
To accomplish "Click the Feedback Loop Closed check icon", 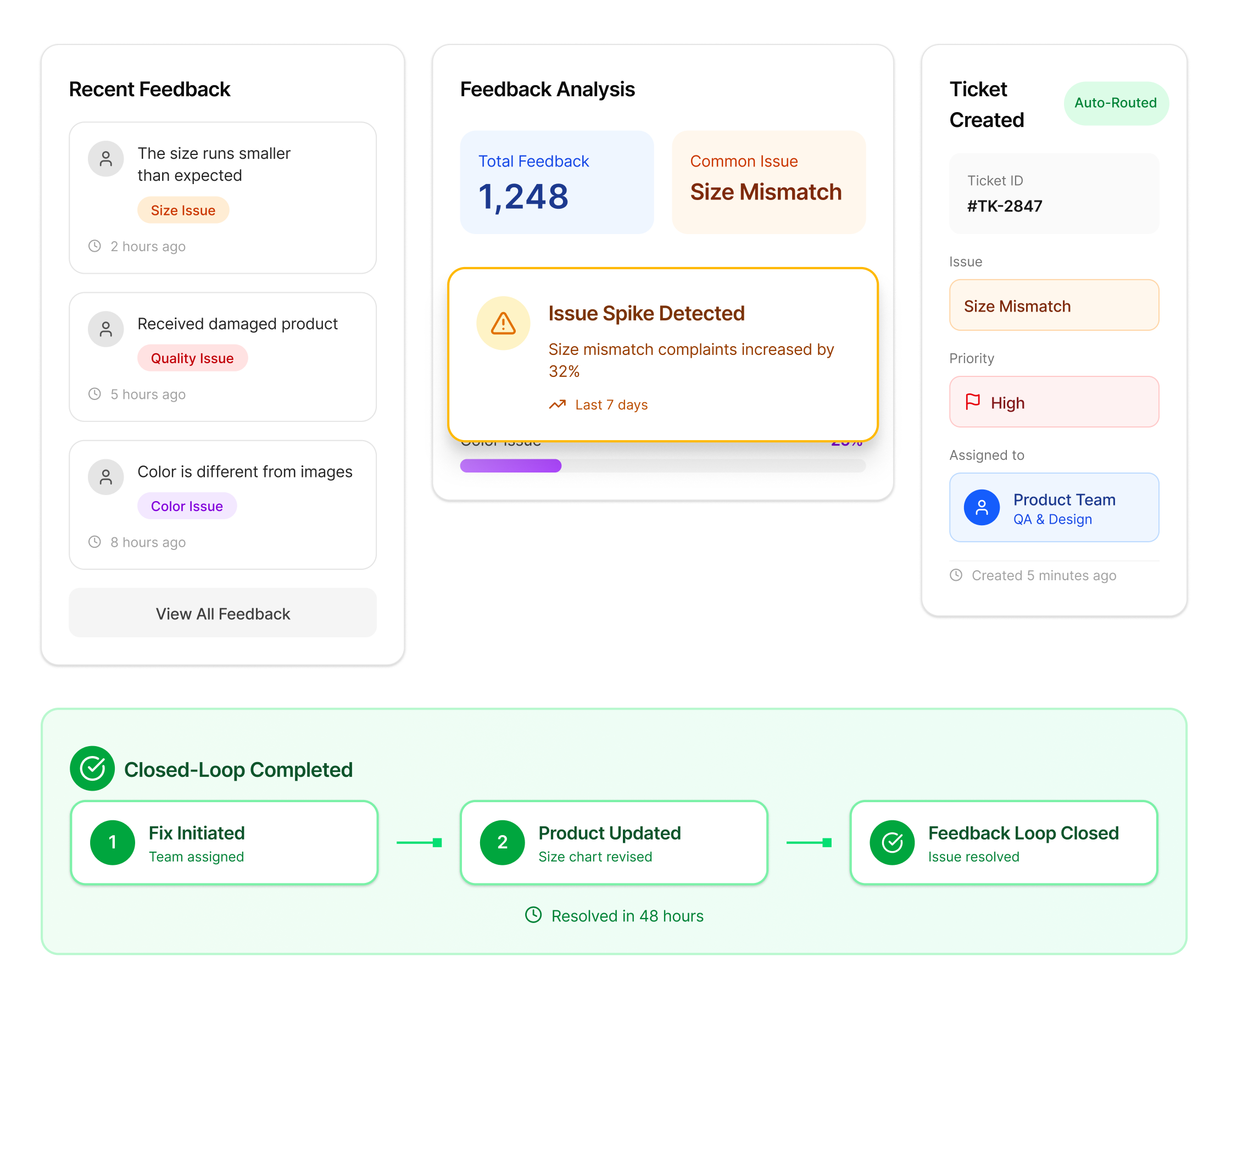I will click(891, 843).
